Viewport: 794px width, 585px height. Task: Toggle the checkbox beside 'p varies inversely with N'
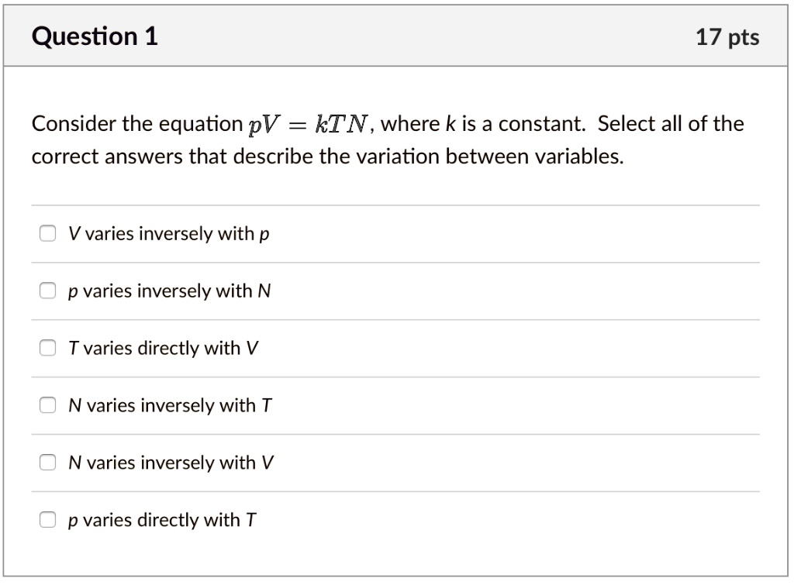(47, 289)
